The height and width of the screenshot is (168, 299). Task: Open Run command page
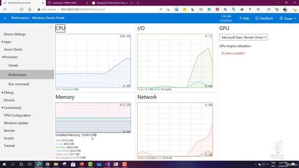pos(19,84)
